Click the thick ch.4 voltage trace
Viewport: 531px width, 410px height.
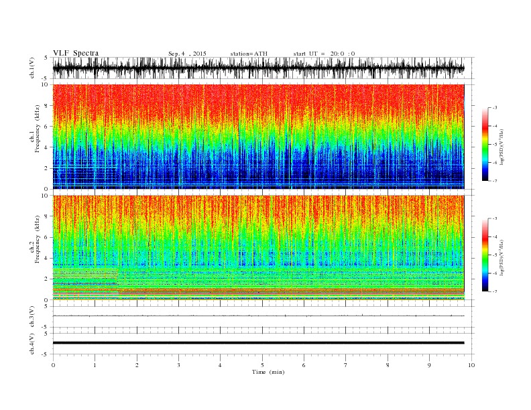pos(258,343)
